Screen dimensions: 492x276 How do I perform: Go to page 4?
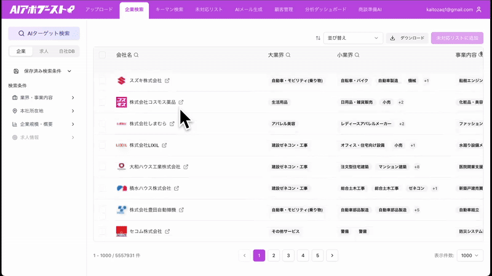pyautogui.click(x=303, y=256)
